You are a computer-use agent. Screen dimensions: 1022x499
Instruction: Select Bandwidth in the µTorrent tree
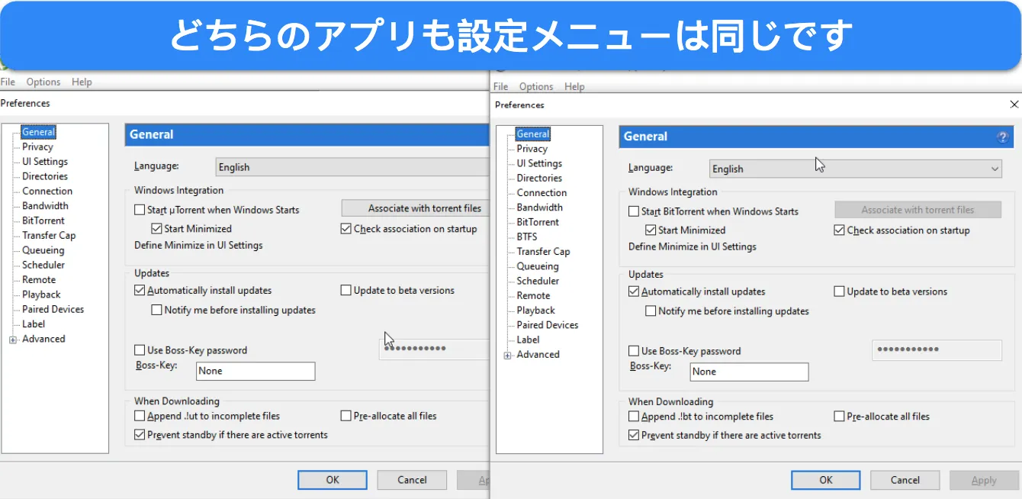point(45,206)
